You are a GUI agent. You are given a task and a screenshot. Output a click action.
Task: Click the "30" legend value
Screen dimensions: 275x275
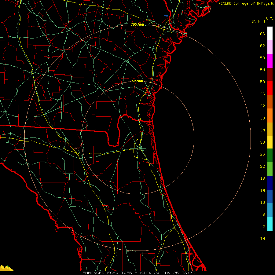point(262,142)
